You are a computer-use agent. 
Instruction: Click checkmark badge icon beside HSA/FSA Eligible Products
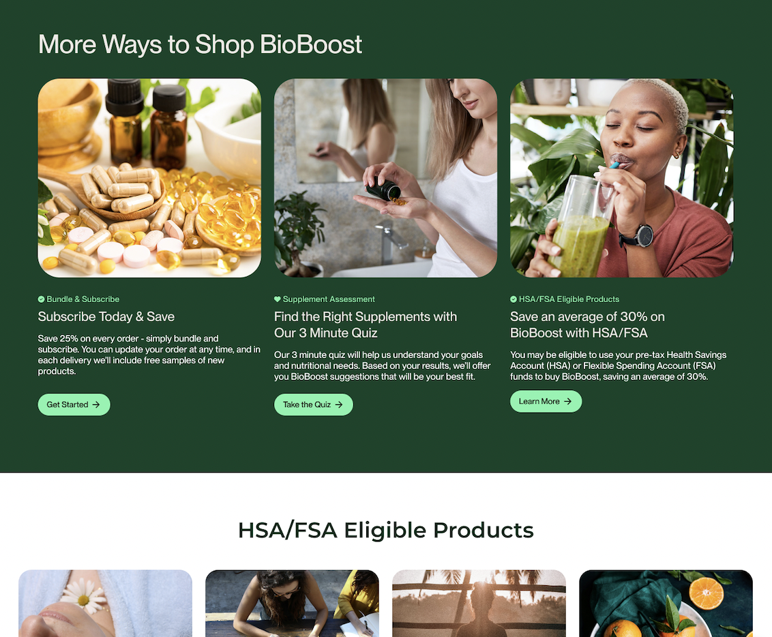pyautogui.click(x=514, y=299)
